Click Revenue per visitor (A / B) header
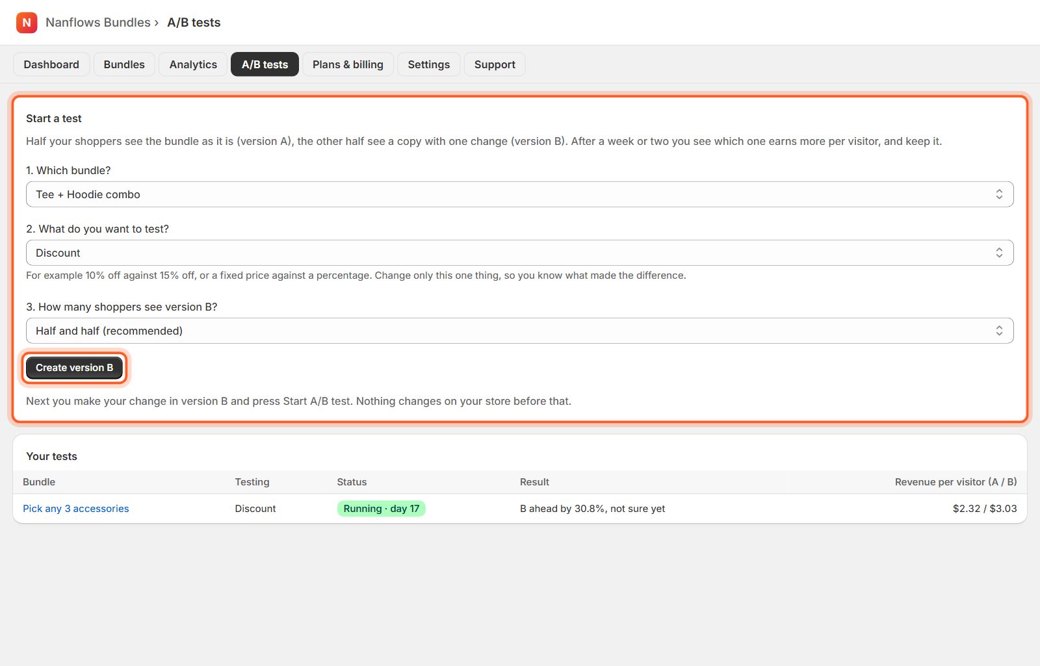This screenshot has height=666, width=1040. click(x=955, y=482)
